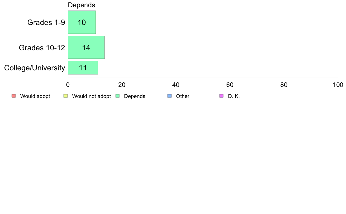Image resolution: width=346 pixels, height=214 pixels.
Task: Select the Grades 10-12 bar
Action: point(86,47)
